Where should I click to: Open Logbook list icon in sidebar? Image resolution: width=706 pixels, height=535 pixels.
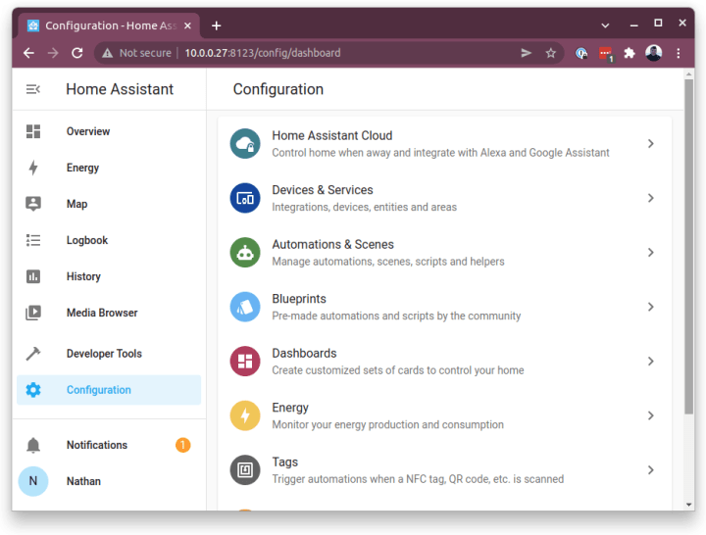click(33, 240)
